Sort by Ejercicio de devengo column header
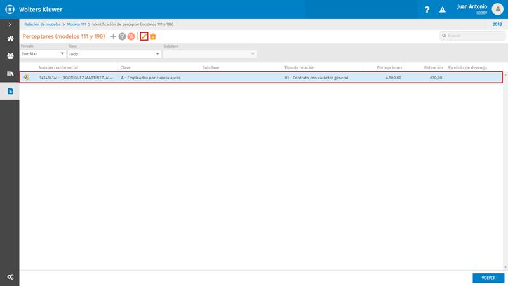 tap(467, 67)
